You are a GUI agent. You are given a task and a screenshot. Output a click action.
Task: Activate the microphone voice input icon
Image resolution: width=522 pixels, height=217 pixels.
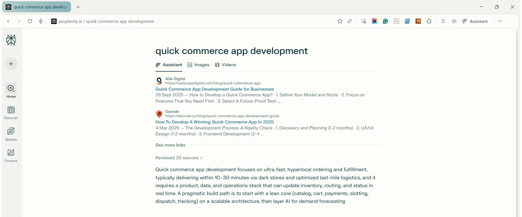coord(41,21)
